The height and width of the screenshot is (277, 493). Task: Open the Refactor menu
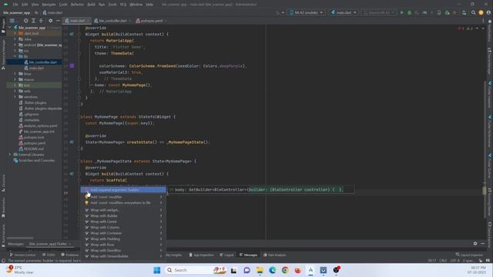[77, 5]
